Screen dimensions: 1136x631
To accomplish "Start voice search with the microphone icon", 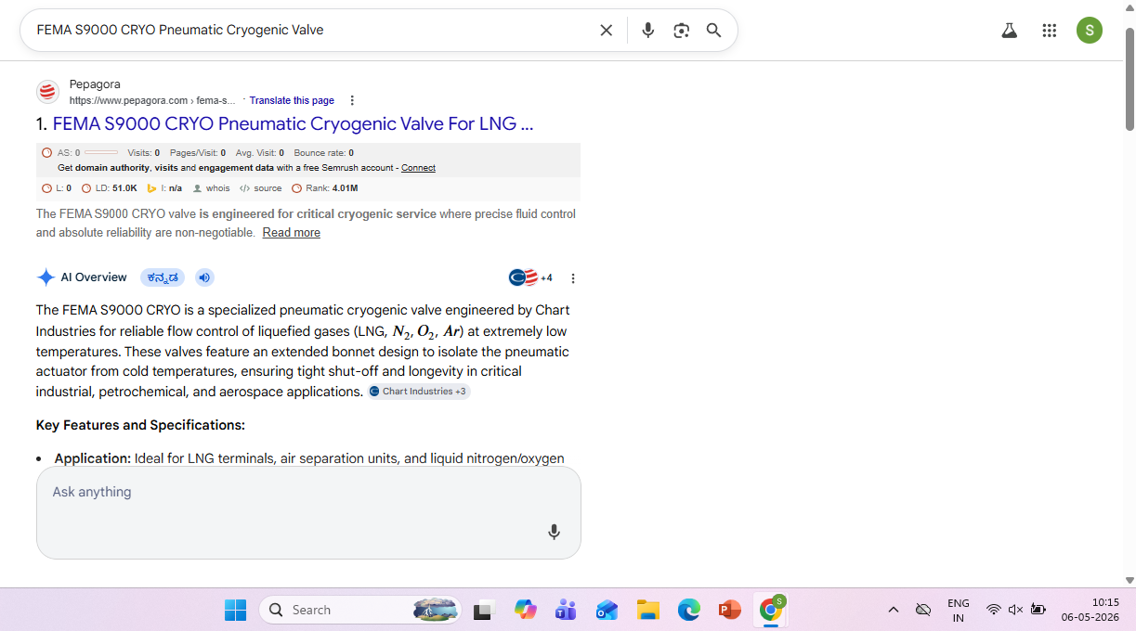I will (x=648, y=31).
